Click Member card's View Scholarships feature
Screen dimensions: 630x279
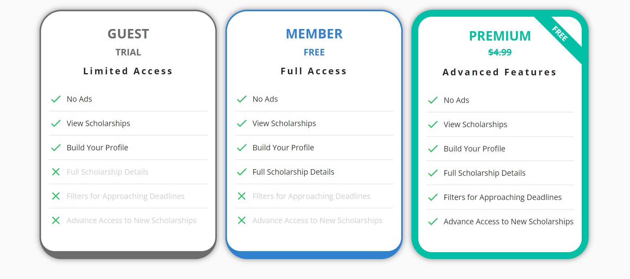(284, 123)
